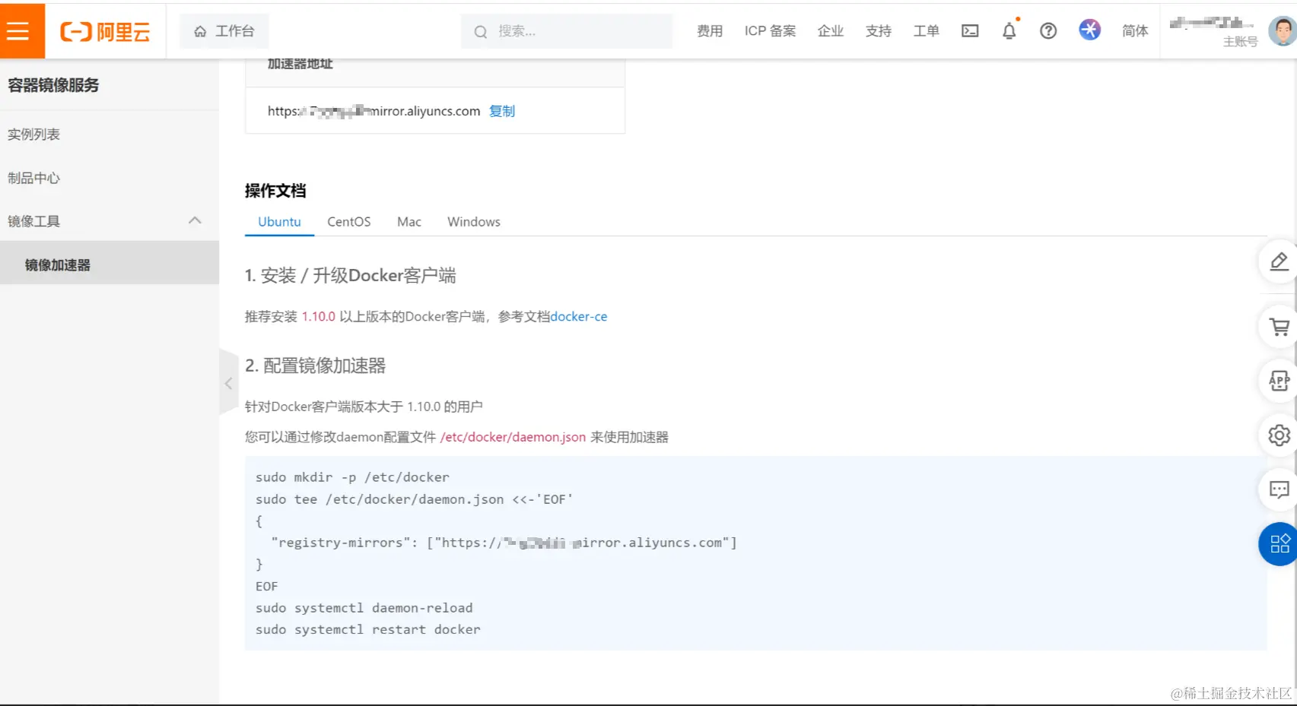Click the search magnifier icon
The image size is (1297, 706).
pyautogui.click(x=480, y=32)
